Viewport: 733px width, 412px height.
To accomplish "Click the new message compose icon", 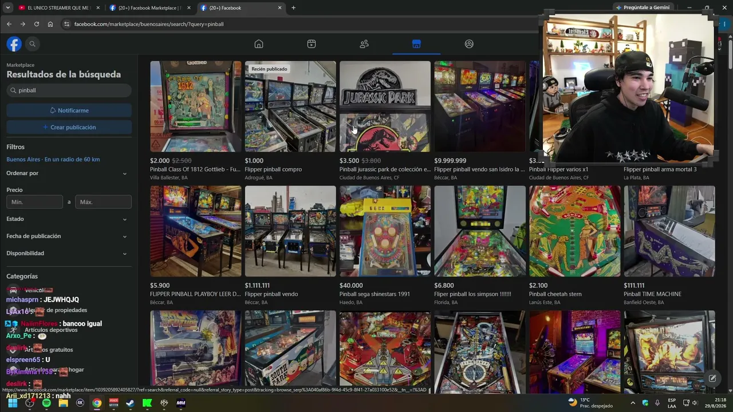I will (712, 378).
